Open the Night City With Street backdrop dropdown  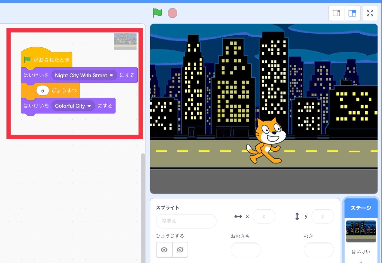pyautogui.click(x=84, y=75)
